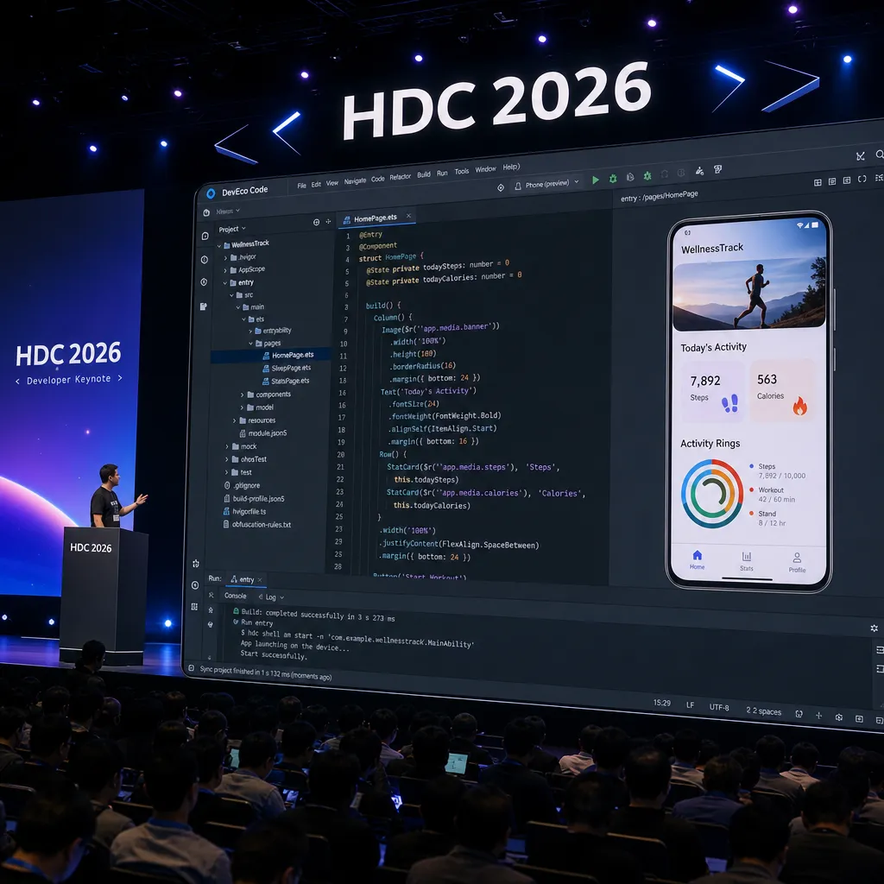Tap the 7,892 Steps card in the preview
This screenshot has height=884, width=884.
[713, 392]
